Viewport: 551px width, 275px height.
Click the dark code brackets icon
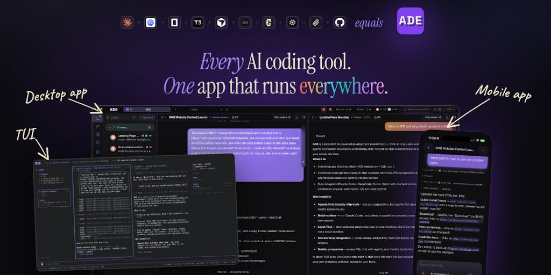tap(245, 23)
